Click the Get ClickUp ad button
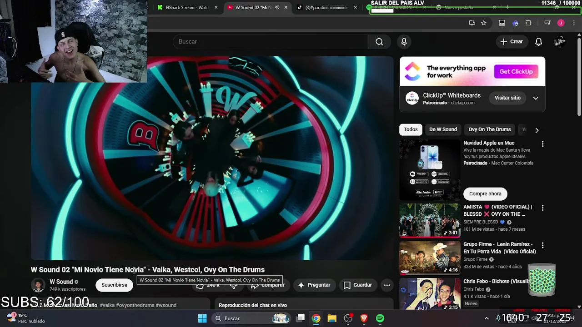The image size is (582, 327). 516,71
